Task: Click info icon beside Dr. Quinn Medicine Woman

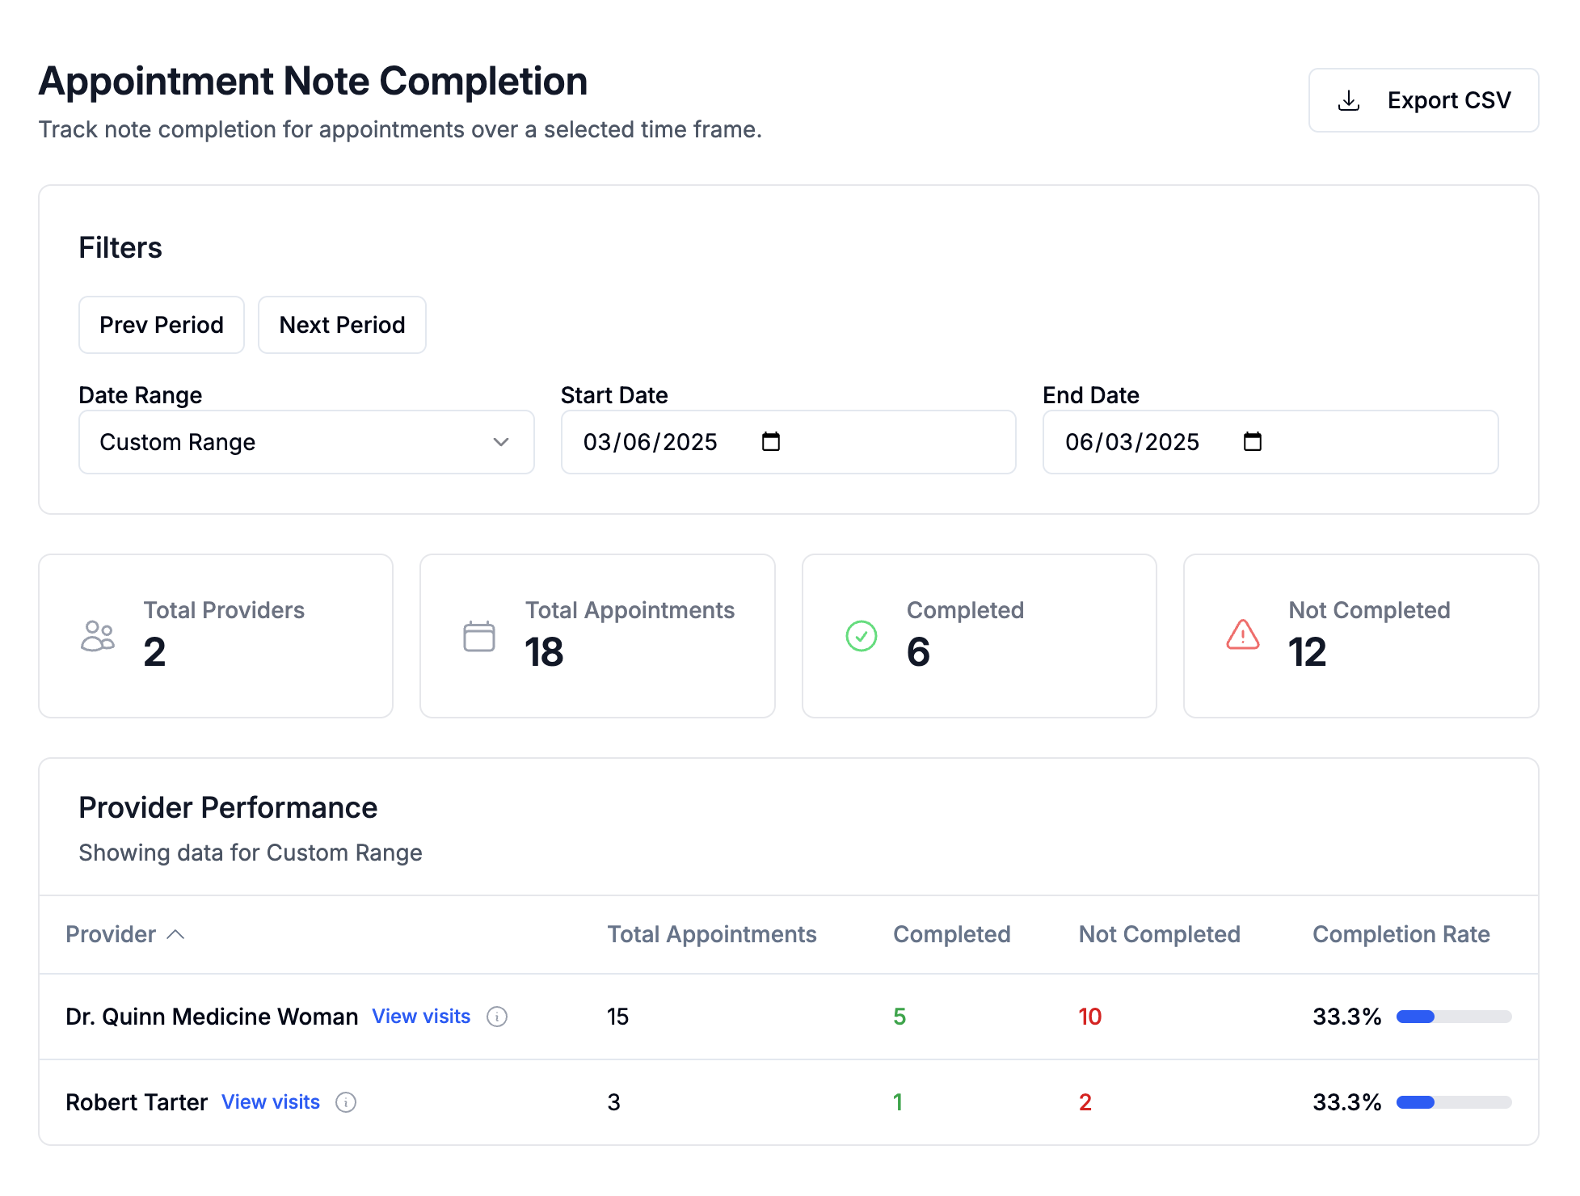Action: click(x=497, y=1017)
